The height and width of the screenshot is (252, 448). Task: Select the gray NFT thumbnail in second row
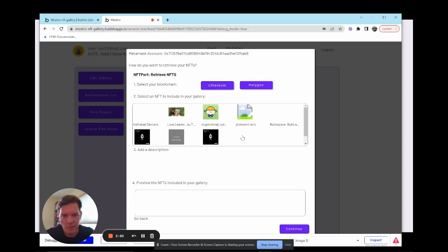(x=176, y=137)
